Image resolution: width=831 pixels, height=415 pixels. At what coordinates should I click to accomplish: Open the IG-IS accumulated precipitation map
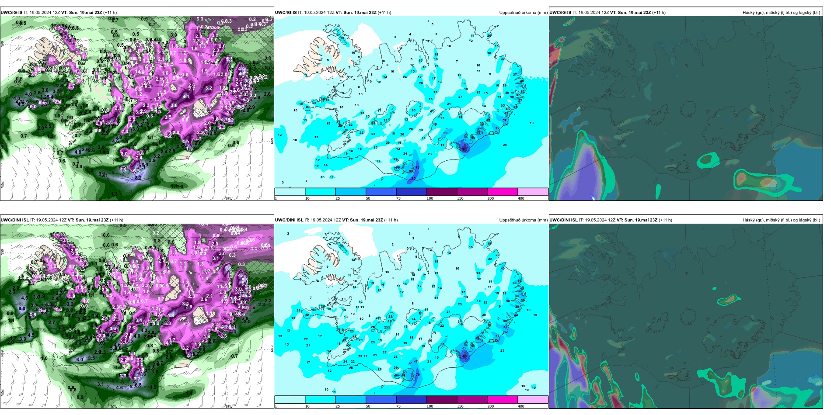412,102
